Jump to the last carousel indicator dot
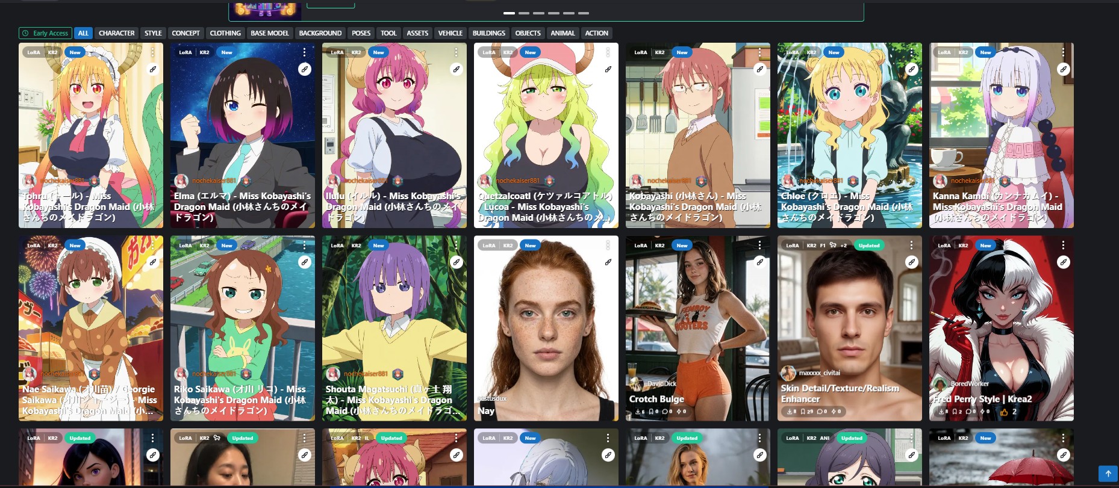 (x=584, y=13)
